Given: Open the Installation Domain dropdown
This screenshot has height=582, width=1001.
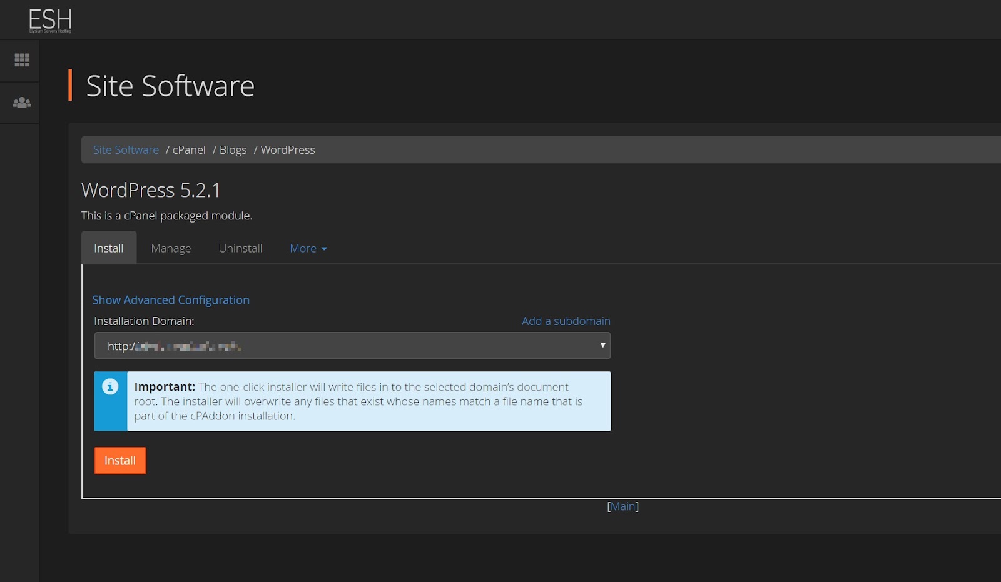Looking at the screenshot, I should 352,346.
